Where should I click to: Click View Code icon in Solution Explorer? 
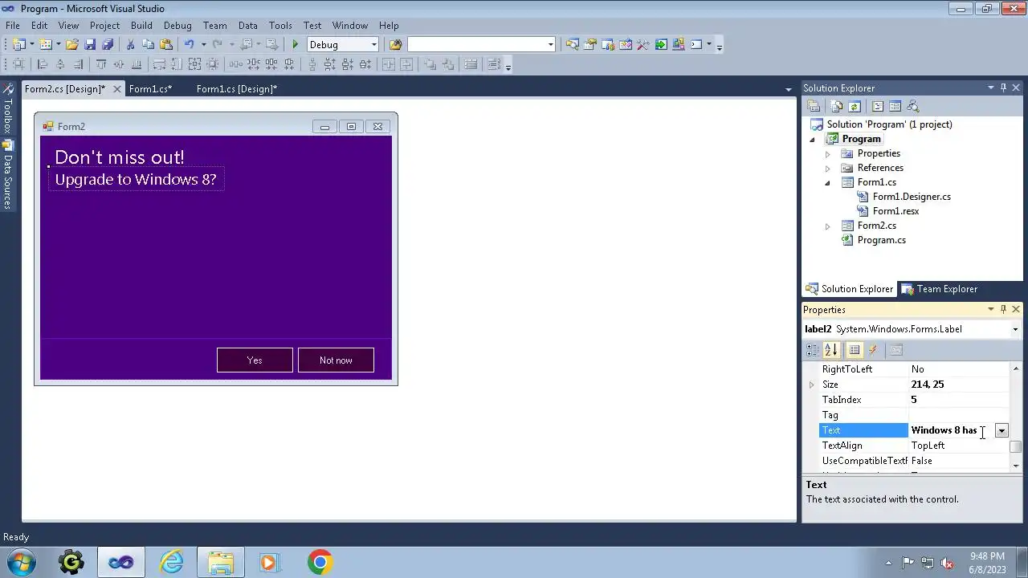[x=878, y=106]
